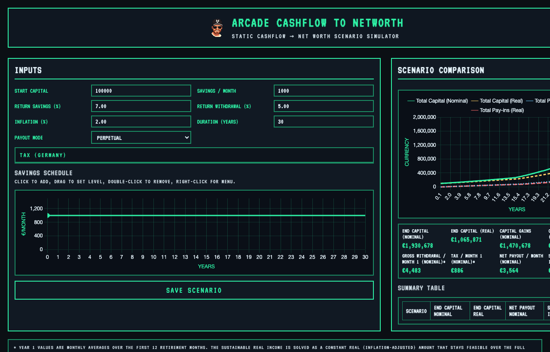The width and height of the screenshot is (550, 352).
Task: Click year 30 on savings schedule axis
Action: pos(365,257)
